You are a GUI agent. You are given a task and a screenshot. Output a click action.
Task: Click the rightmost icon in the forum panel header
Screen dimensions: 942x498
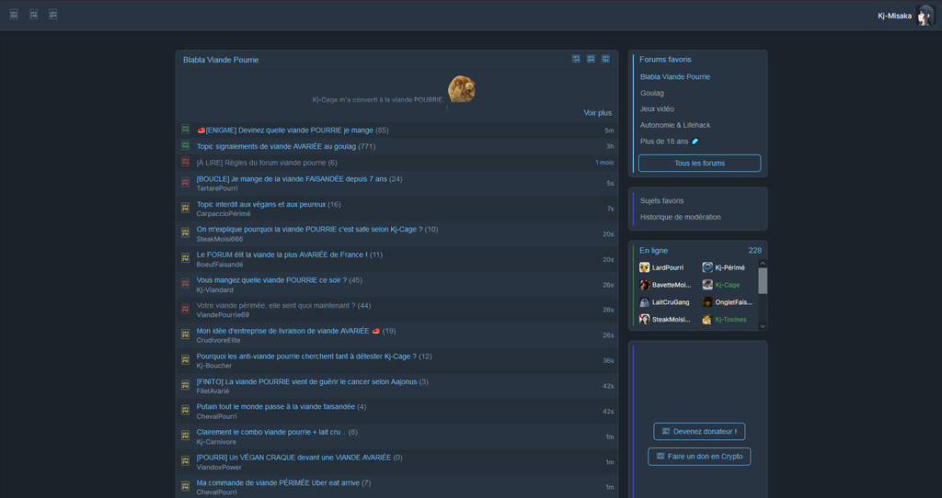605,59
